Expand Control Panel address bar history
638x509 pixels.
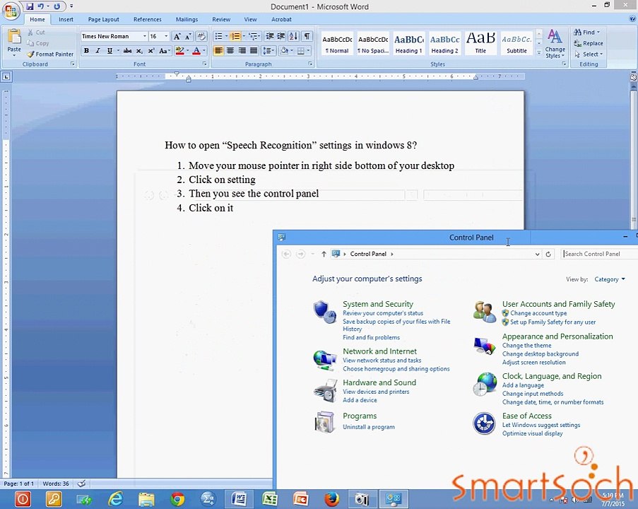[x=537, y=254]
